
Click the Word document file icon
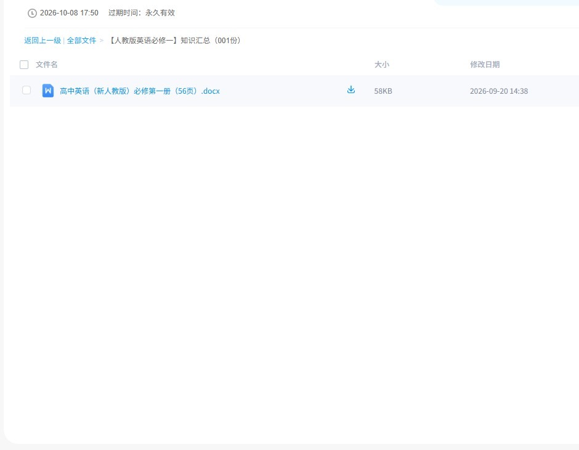tap(48, 91)
